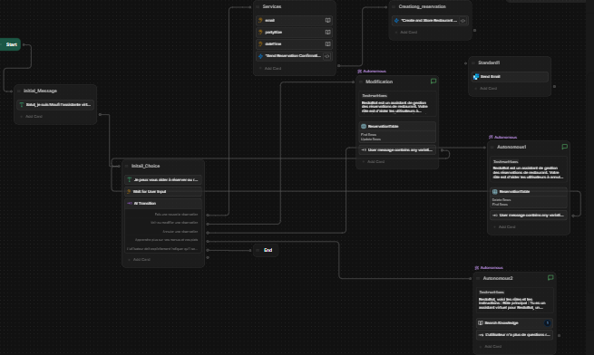594x355 pixels.
Task: Add Card in Creationg_reservation node
Action: (x=406, y=33)
